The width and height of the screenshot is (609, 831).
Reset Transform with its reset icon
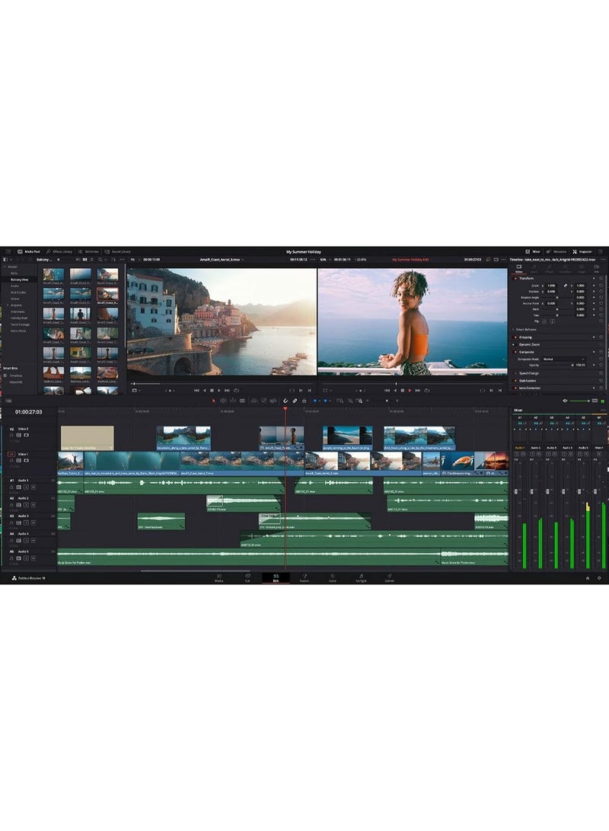click(x=601, y=278)
